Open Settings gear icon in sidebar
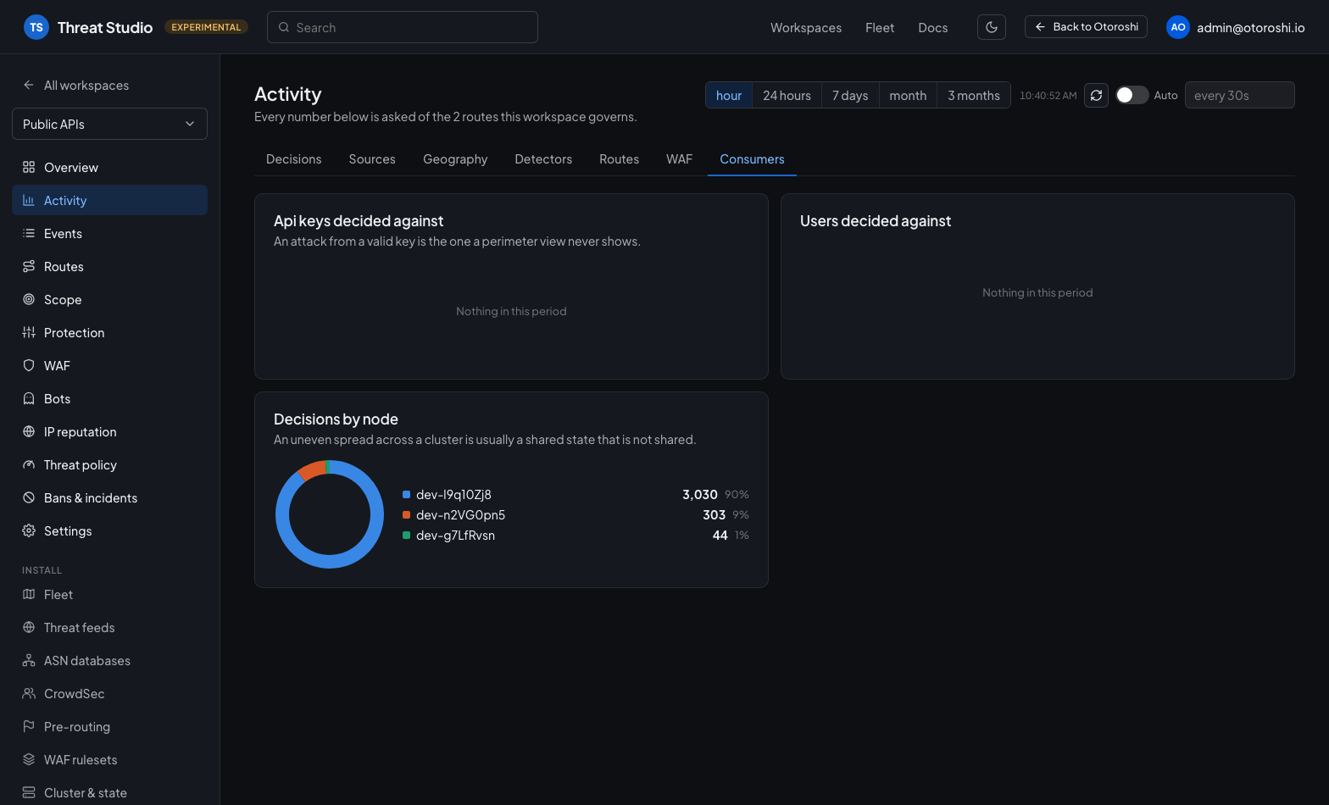Viewport: 1329px width, 805px height. pos(29,531)
